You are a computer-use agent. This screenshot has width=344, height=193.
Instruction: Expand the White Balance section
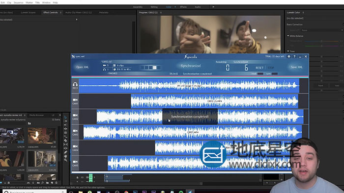(x=288, y=36)
